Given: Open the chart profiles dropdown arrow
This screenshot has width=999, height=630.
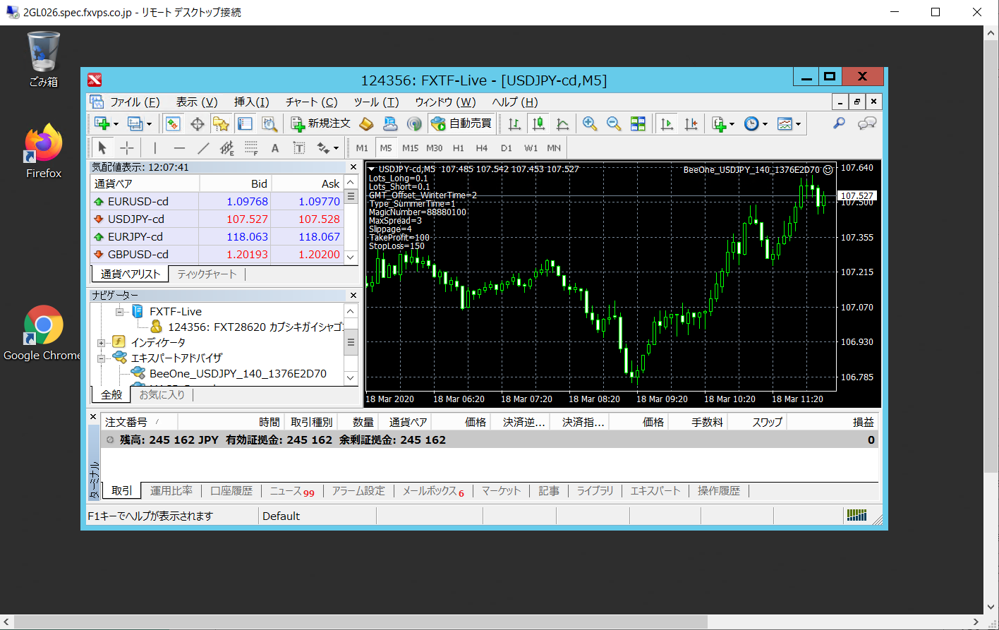Looking at the screenshot, I should [x=149, y=124].
